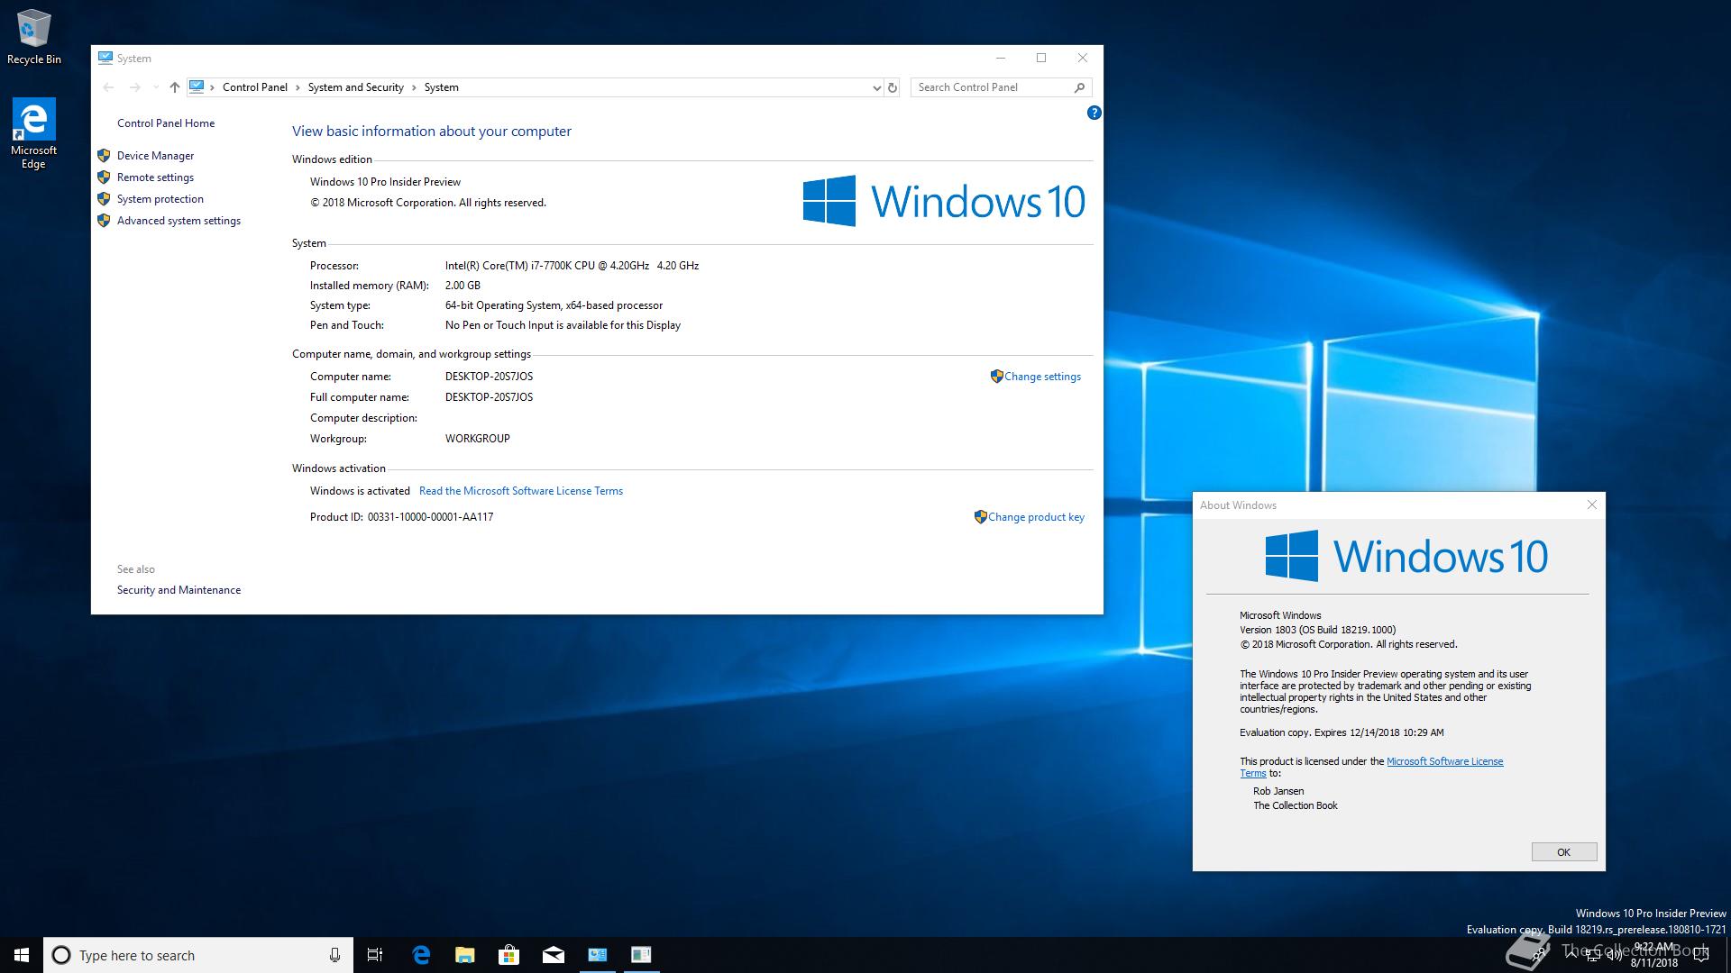Launch Edge from the taskbar

[x=421, y=955]
